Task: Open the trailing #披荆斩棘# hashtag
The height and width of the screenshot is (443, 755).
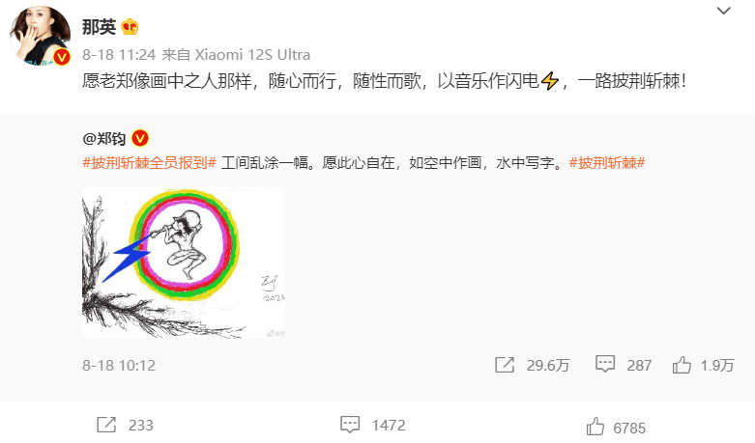Action: 607,163
